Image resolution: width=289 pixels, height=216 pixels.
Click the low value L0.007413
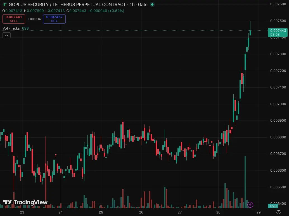click(x=55, y=11)
